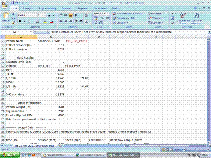Click the horizontal scrollbar thumb

[159, 145]
